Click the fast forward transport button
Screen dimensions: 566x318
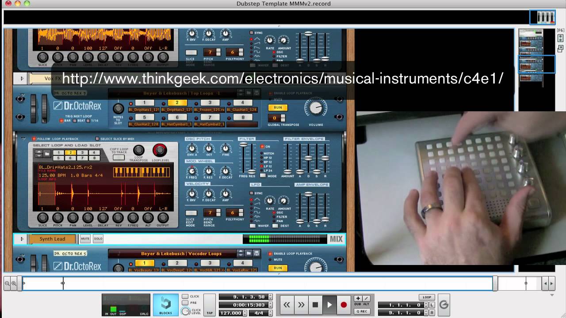point(301,305)
